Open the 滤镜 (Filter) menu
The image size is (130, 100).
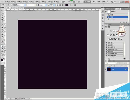coord(37,2)
